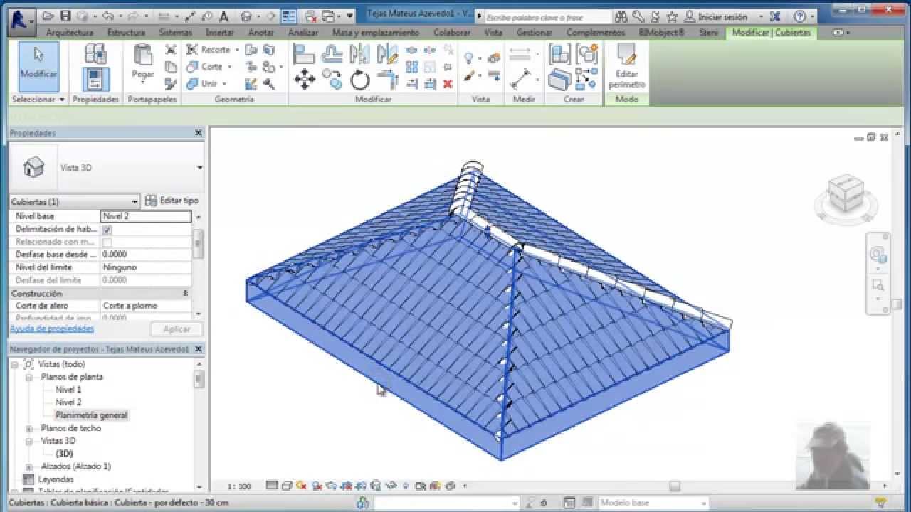Switch to the Anotar tab

coord(261,33)
